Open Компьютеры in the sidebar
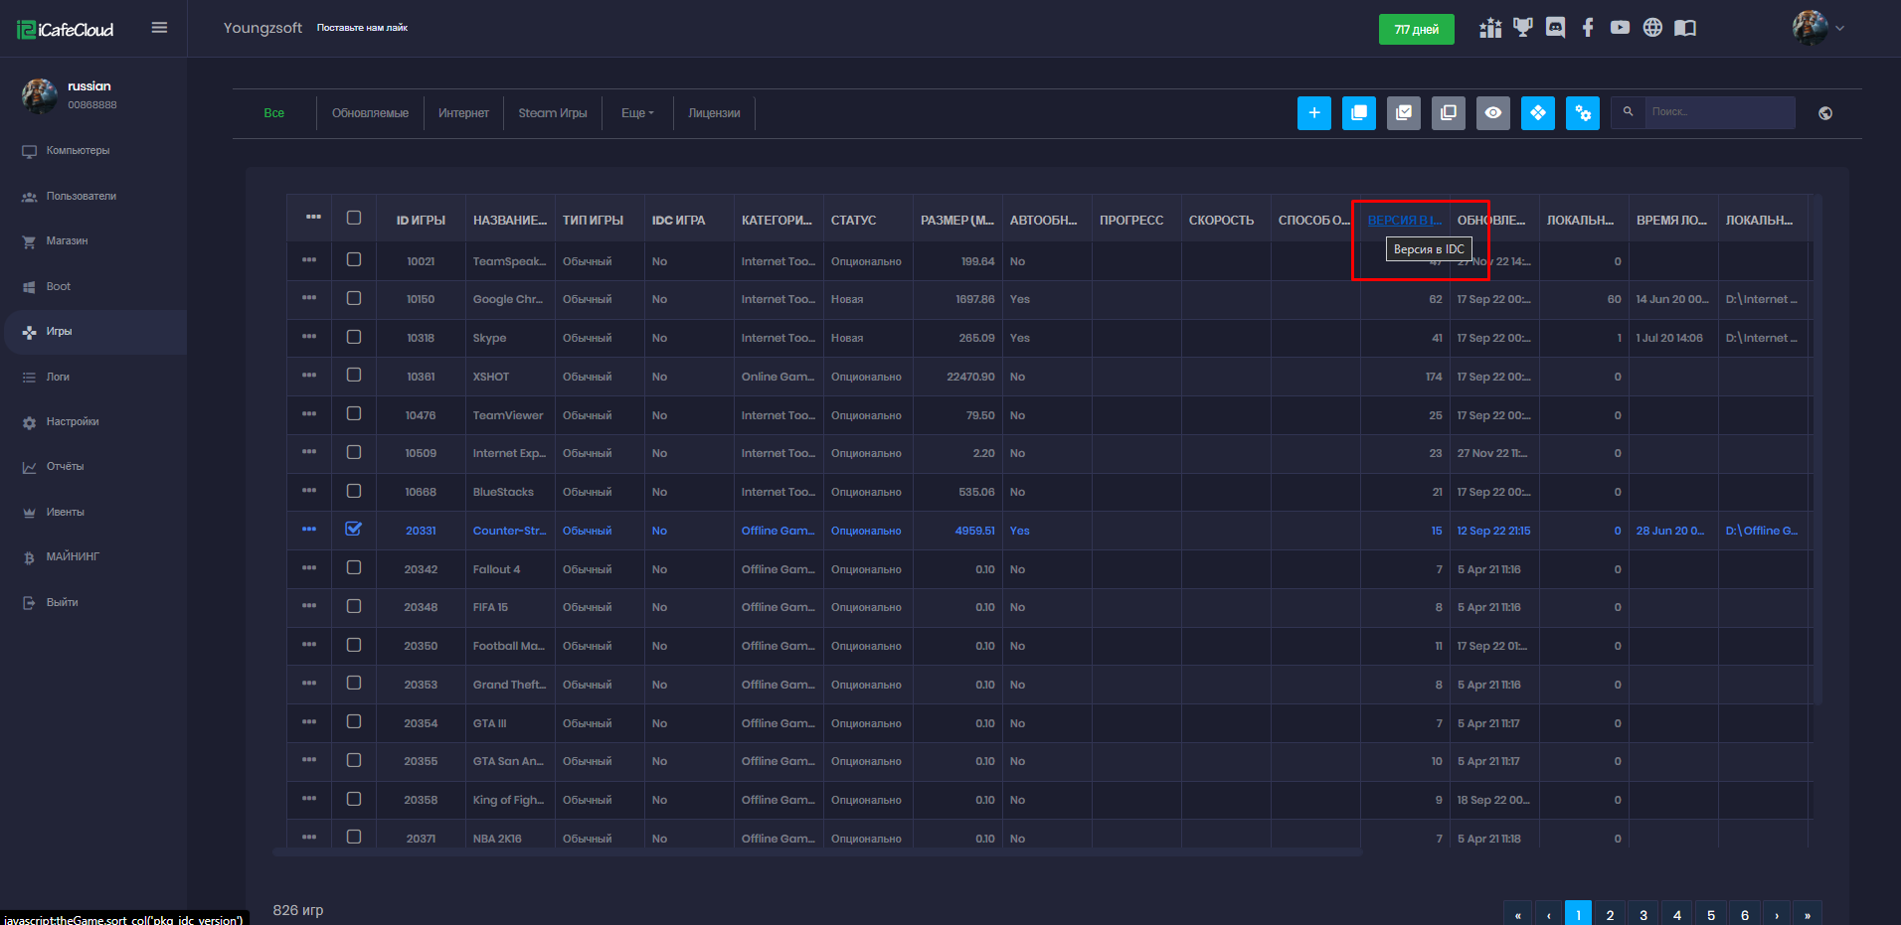 click(78, 151)
